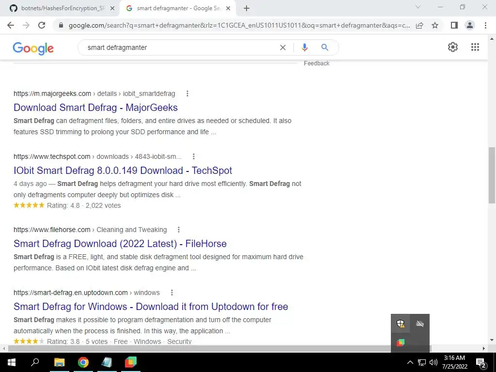The image size is (496, 372).
Task: Open the Chrome side panel icon
Action: (x=454, y=25)
